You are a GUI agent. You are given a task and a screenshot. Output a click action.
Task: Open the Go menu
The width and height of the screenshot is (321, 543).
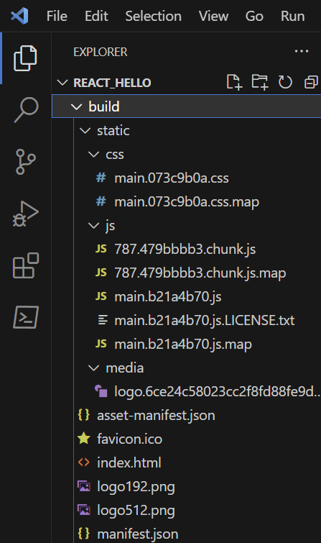click(254, 17)
